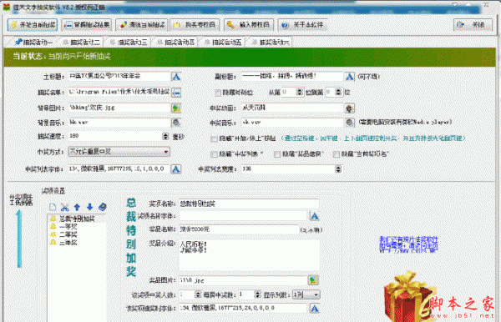Adjust the hide-from-digit spinner
The width and height of the screenshot is (501, 322).
click(x=299, y=93)
